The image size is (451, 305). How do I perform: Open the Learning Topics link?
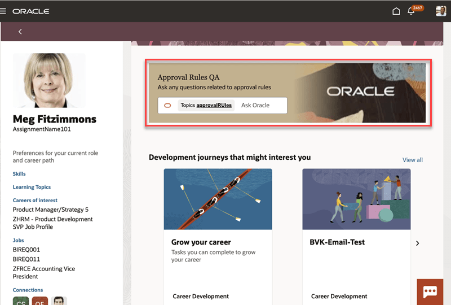[x=32, y=187]
